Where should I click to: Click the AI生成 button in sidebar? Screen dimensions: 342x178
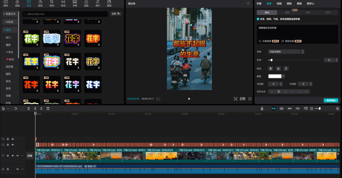[9, 22]
